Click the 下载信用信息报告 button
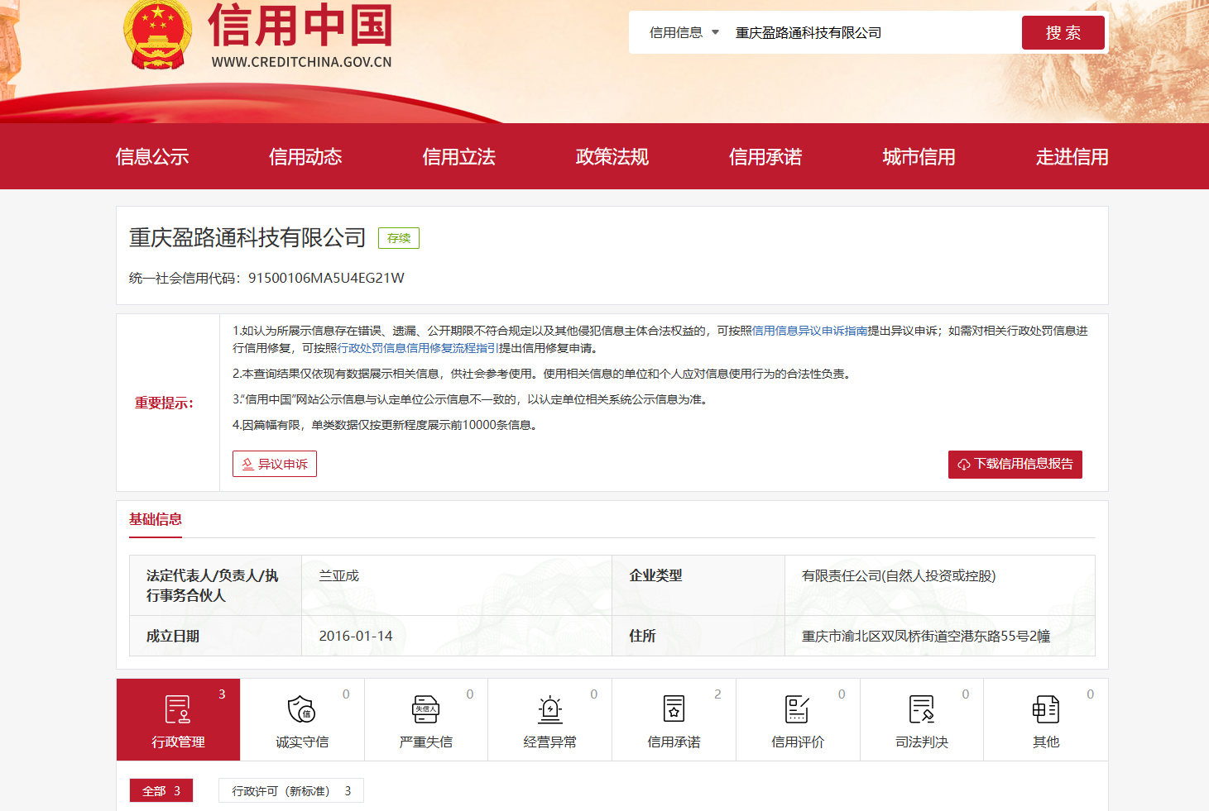 pos(1015,465)
